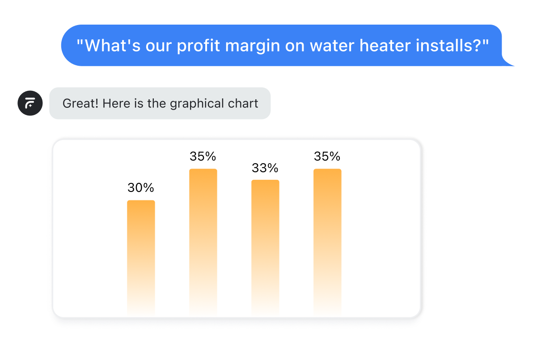The height and width of the screenshot is (344, 537).
Task: Click the 30% value label
Action: tap(141, 188)
